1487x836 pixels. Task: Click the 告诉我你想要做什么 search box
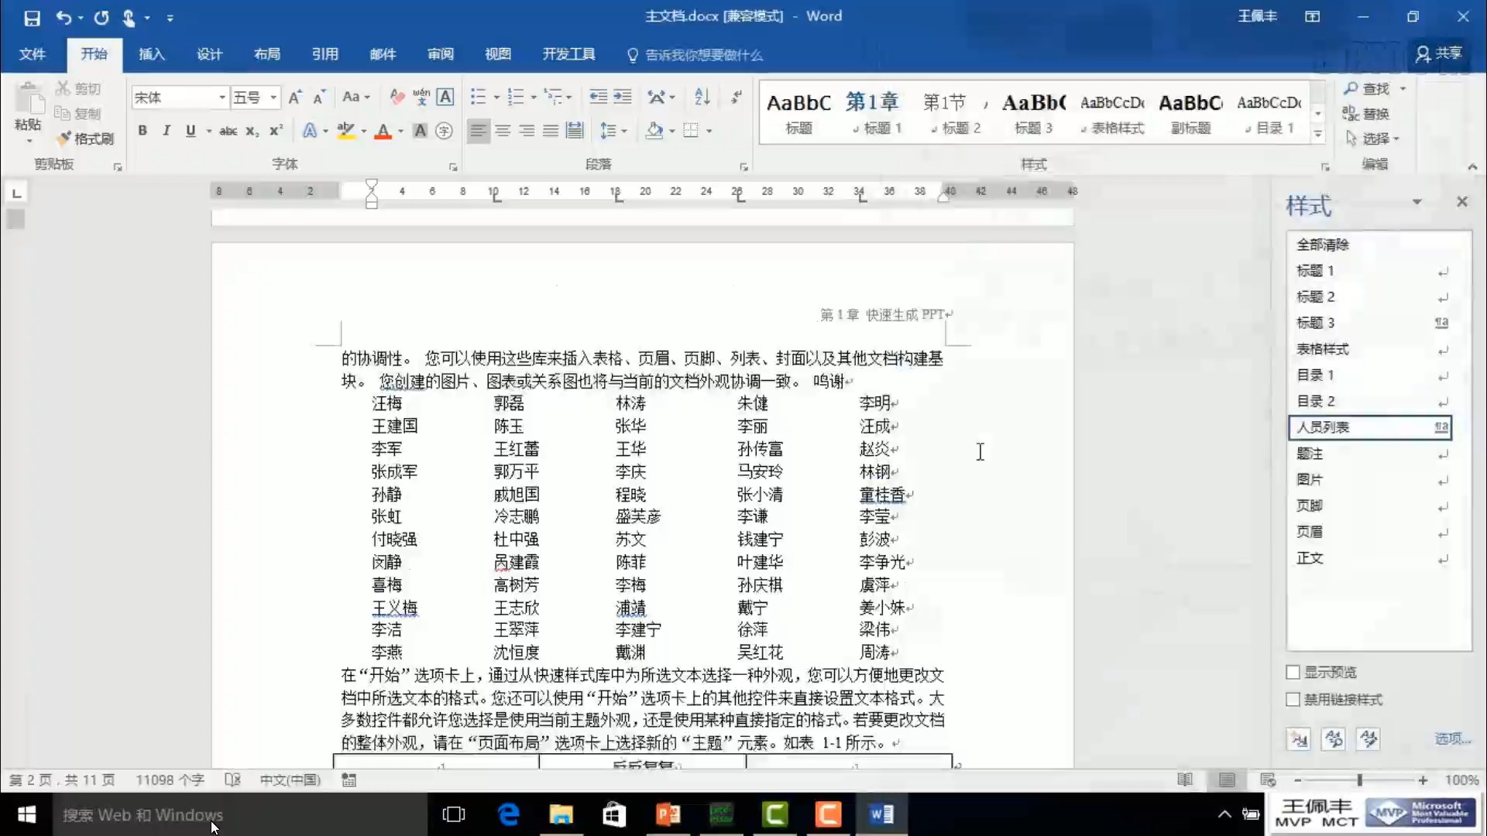pos(695,55)
